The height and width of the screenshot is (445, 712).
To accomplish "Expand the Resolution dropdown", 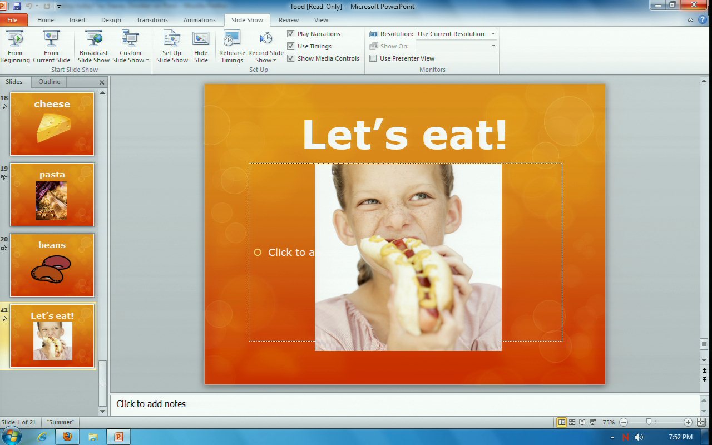I will tap(492, 34).
